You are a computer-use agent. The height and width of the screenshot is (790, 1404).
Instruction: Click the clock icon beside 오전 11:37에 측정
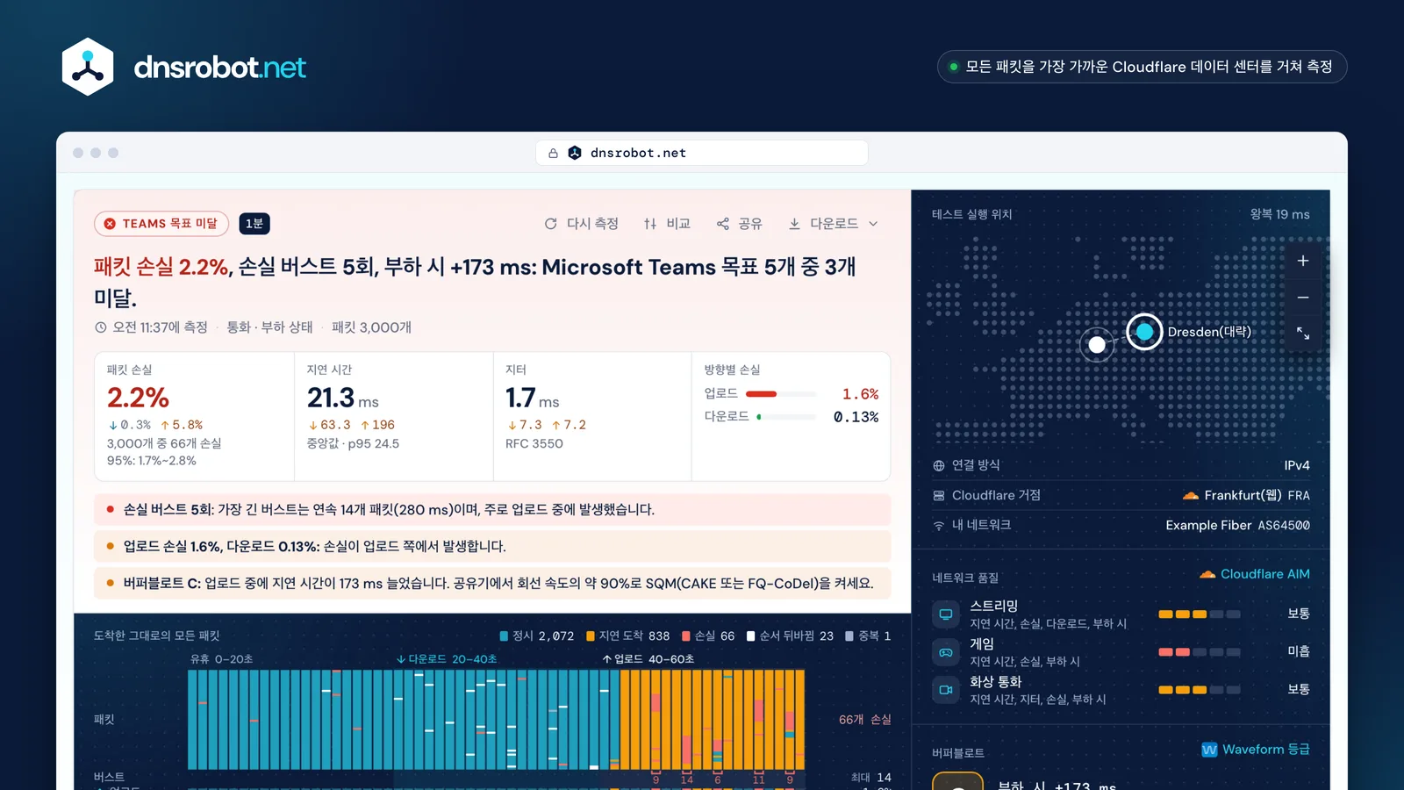point(100,327)
